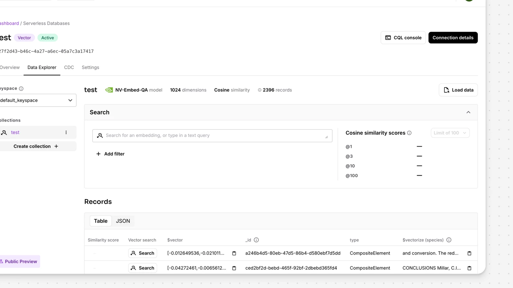Click the records count info icon
The height and width of the screenshot is (288, 513).
259,90
